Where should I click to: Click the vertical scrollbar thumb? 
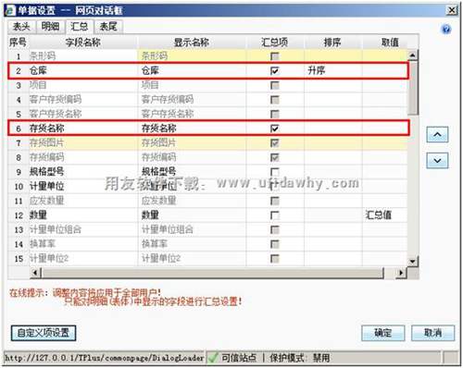[412, 88]
